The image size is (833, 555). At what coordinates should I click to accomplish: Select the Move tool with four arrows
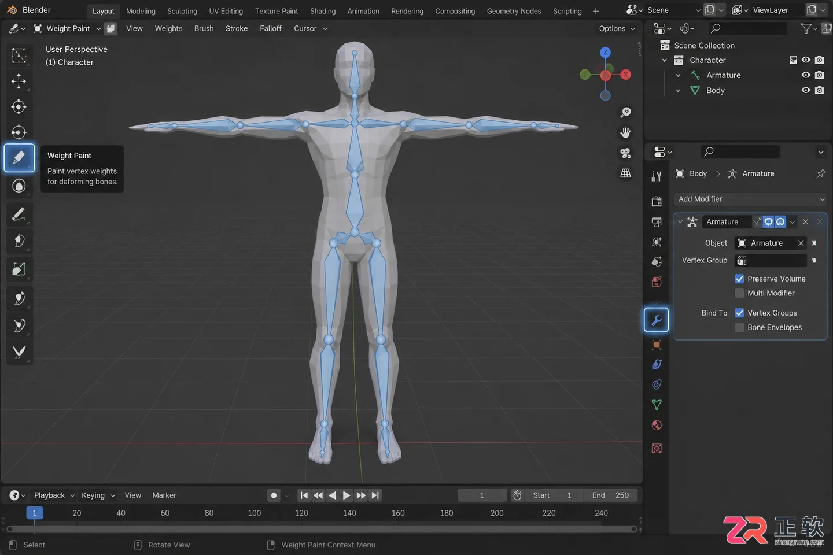point(19,81)
